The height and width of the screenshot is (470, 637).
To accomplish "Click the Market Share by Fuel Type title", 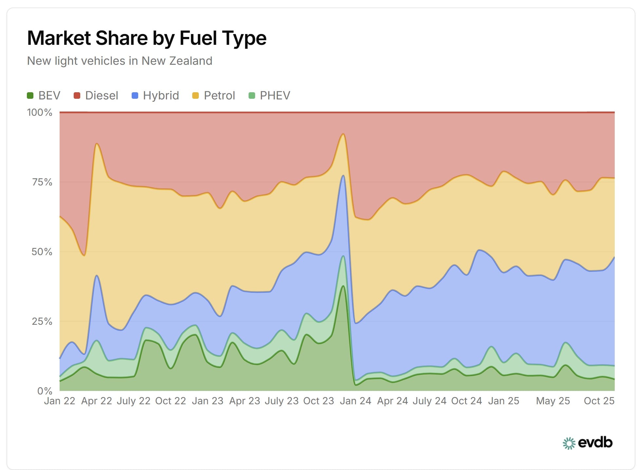I will click(147, 38).
